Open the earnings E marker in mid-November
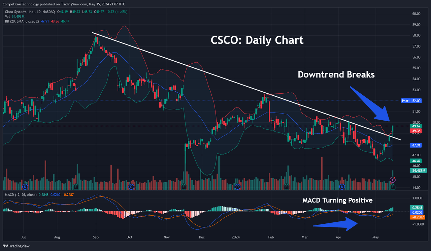 [184, 186]
